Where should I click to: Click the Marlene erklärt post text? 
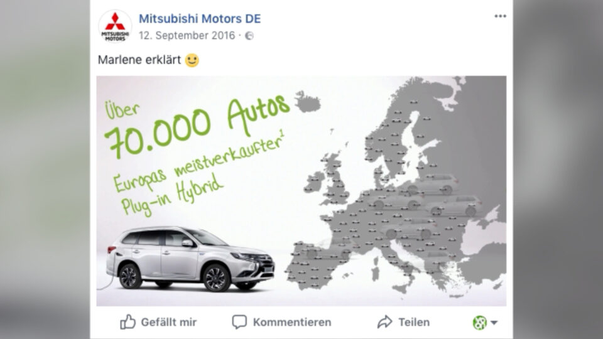click(x=139, y=60)
